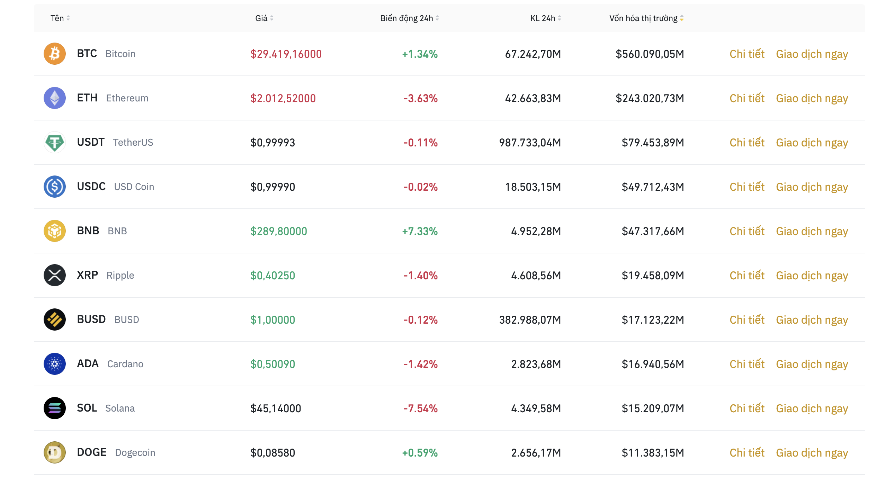The height and width of the screenshot is (477, 885).
Task: Sort by Vốn hóa thị trường column
Action: tap(646, 18)
